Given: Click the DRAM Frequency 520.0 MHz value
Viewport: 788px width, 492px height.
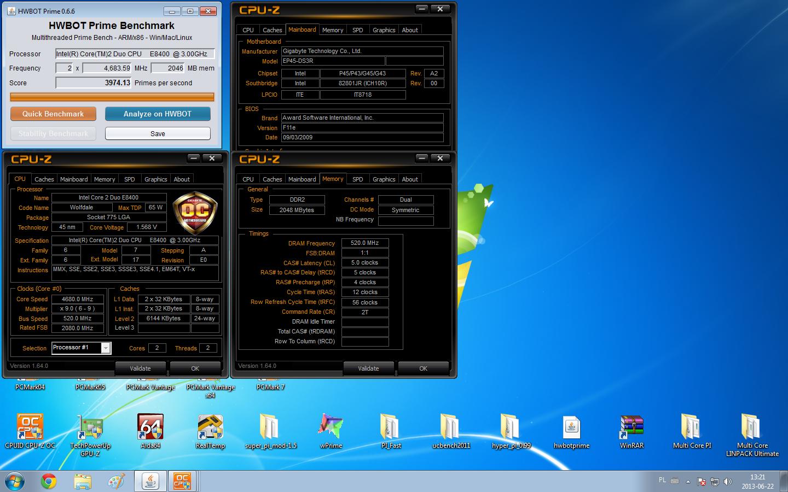Looking at the screenshot, I should pyautogui.click(x=365, y=243).
